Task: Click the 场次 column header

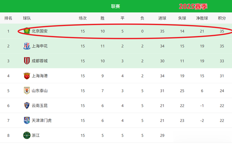Action: (x=83, y=18)
